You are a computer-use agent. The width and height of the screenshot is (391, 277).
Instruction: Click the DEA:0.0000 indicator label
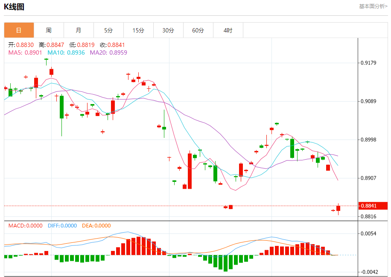coord(96,226)
